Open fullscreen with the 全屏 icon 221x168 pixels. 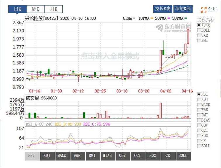click(204, 10)
